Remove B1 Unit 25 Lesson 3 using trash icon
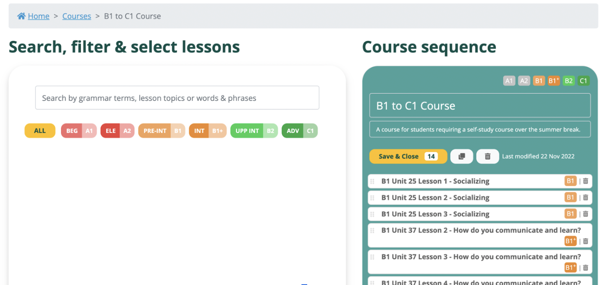 pos(586,214)
